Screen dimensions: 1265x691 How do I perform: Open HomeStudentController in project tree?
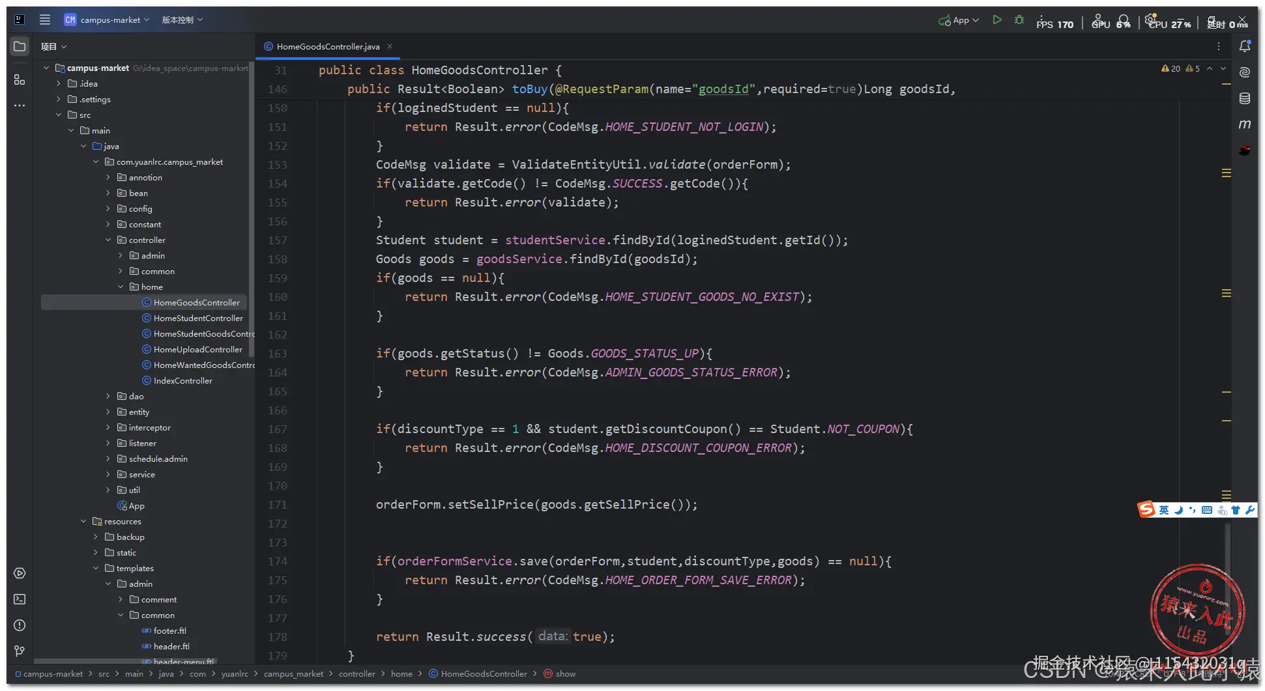(198, 318)
